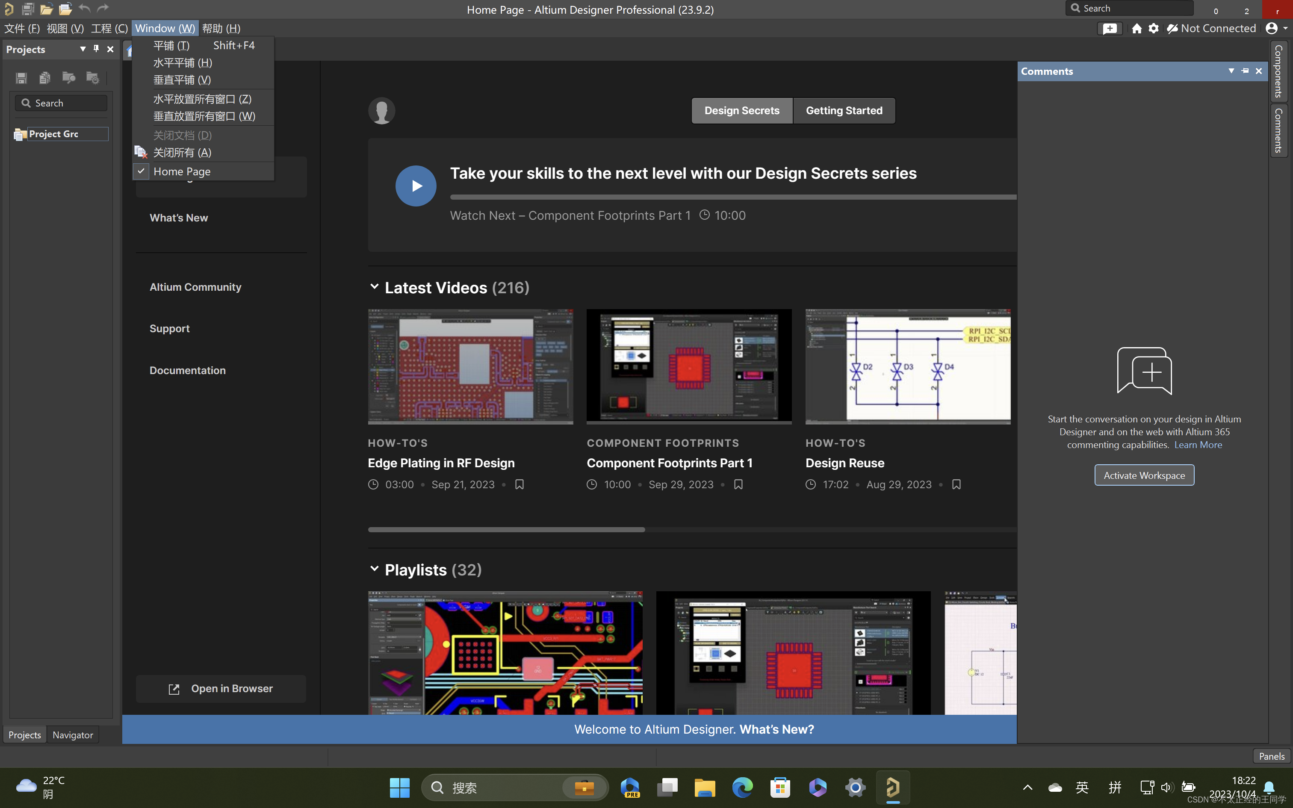1293x808 pixels.
Task: Open Microsoft Store from the taskbar
Action: pyautogui.click(x=780, y=787)
